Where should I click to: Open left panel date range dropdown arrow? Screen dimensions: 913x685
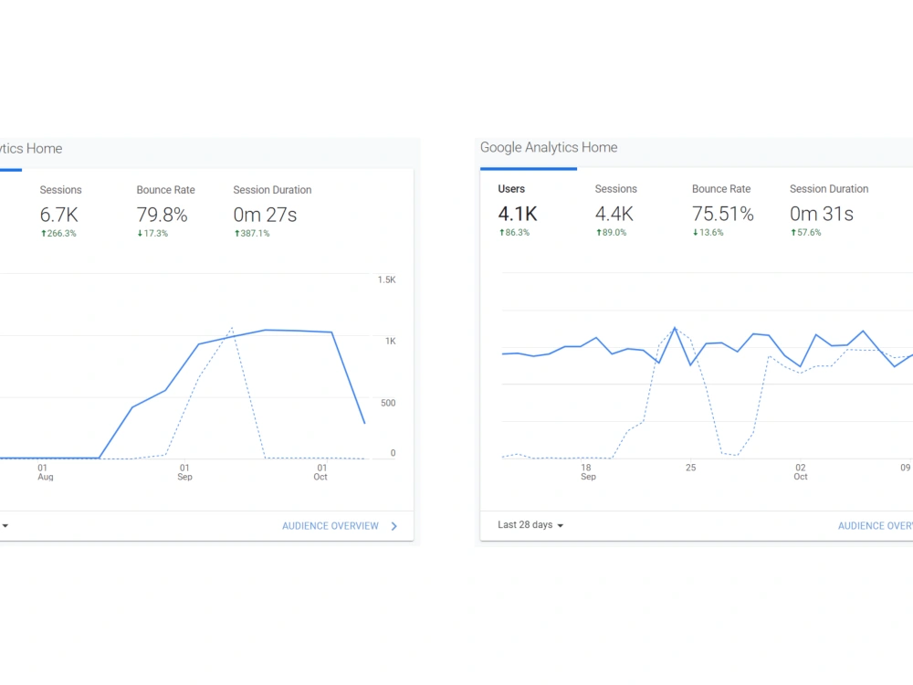[x=5, y=525]
